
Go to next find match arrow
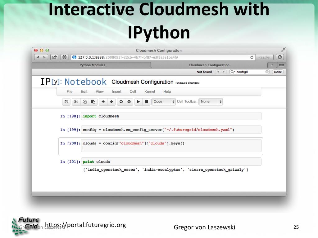[224, 72]
